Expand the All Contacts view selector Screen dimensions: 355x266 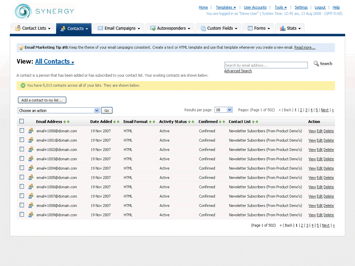point(55,62)
